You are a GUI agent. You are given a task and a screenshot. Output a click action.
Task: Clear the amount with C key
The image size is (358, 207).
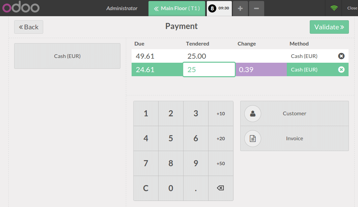pos(146,188)
